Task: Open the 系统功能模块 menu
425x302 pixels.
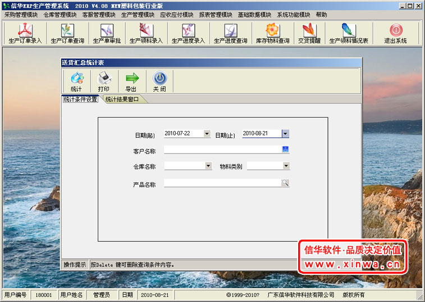Action: (293, 15)
